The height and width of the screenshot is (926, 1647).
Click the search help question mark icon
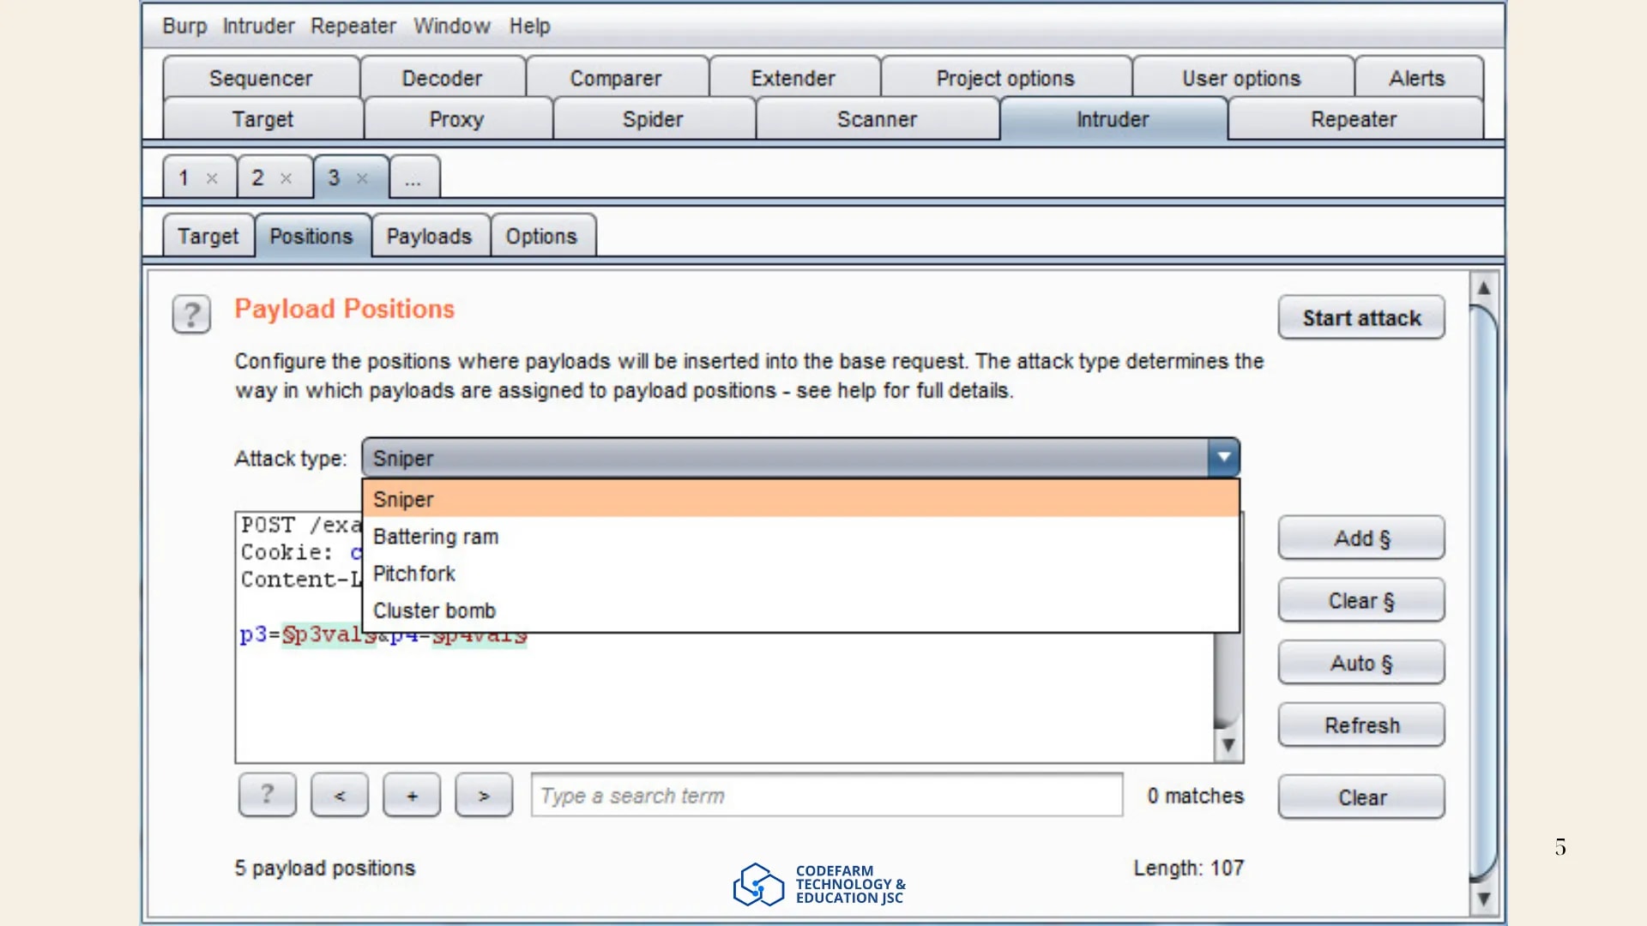click(267, 795)
